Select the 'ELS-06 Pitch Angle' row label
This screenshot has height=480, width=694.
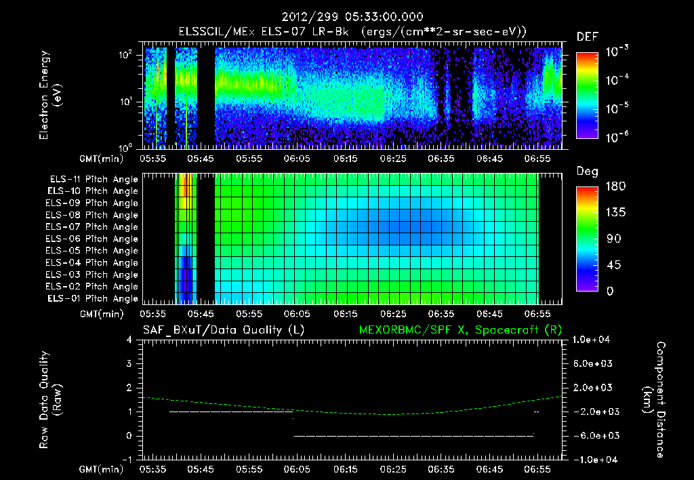92,239
